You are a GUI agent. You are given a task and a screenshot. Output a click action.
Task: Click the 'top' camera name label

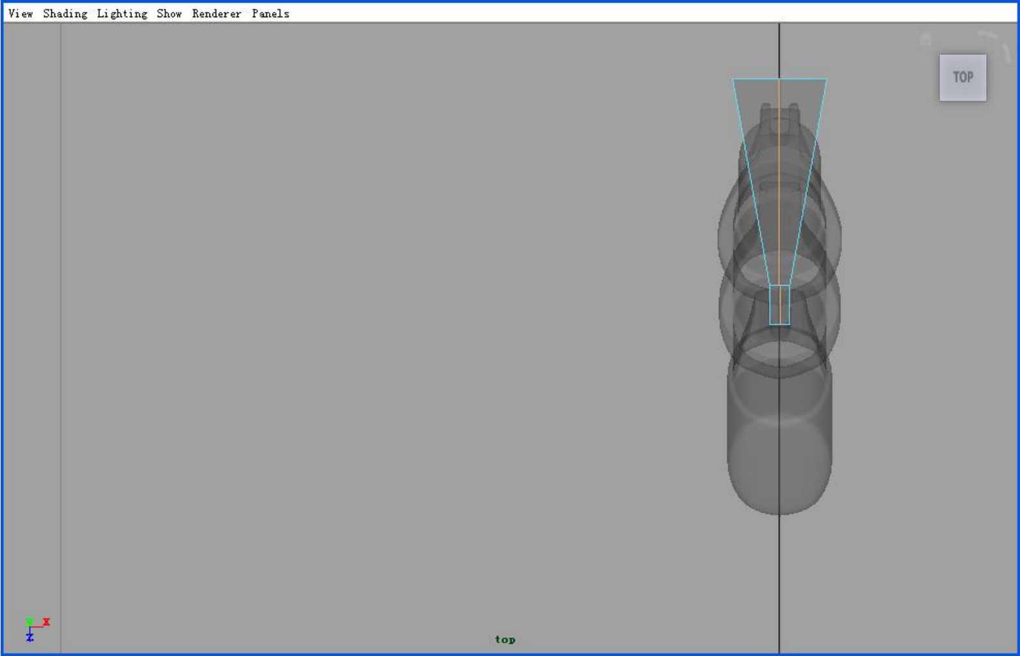tap(505, 639)
